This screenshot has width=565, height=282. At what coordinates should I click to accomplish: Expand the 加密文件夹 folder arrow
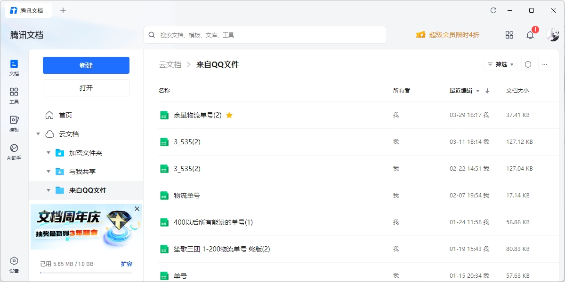pyautogui.click(x=48, y=153)
